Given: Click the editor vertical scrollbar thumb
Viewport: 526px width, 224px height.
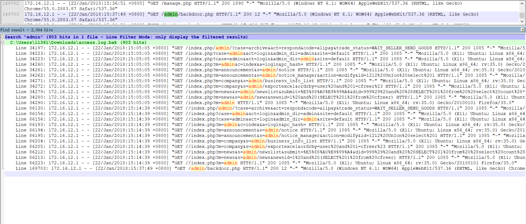Looking at the screenshot, I should click(x=522, y=15).
